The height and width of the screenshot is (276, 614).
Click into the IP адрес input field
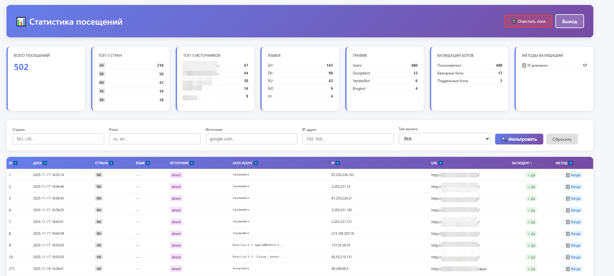click(x=348, y=139)
